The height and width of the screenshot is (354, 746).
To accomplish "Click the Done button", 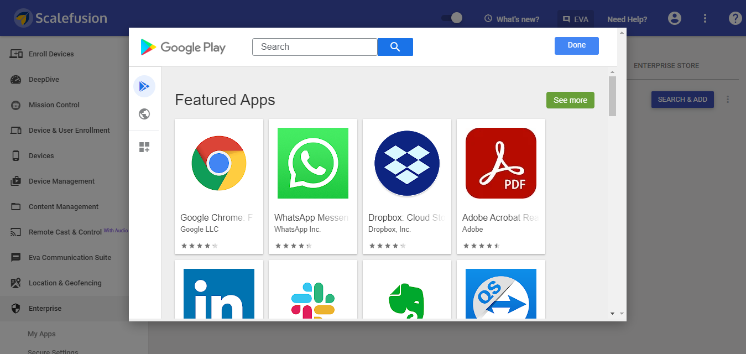I will click(x=577, y=45).
